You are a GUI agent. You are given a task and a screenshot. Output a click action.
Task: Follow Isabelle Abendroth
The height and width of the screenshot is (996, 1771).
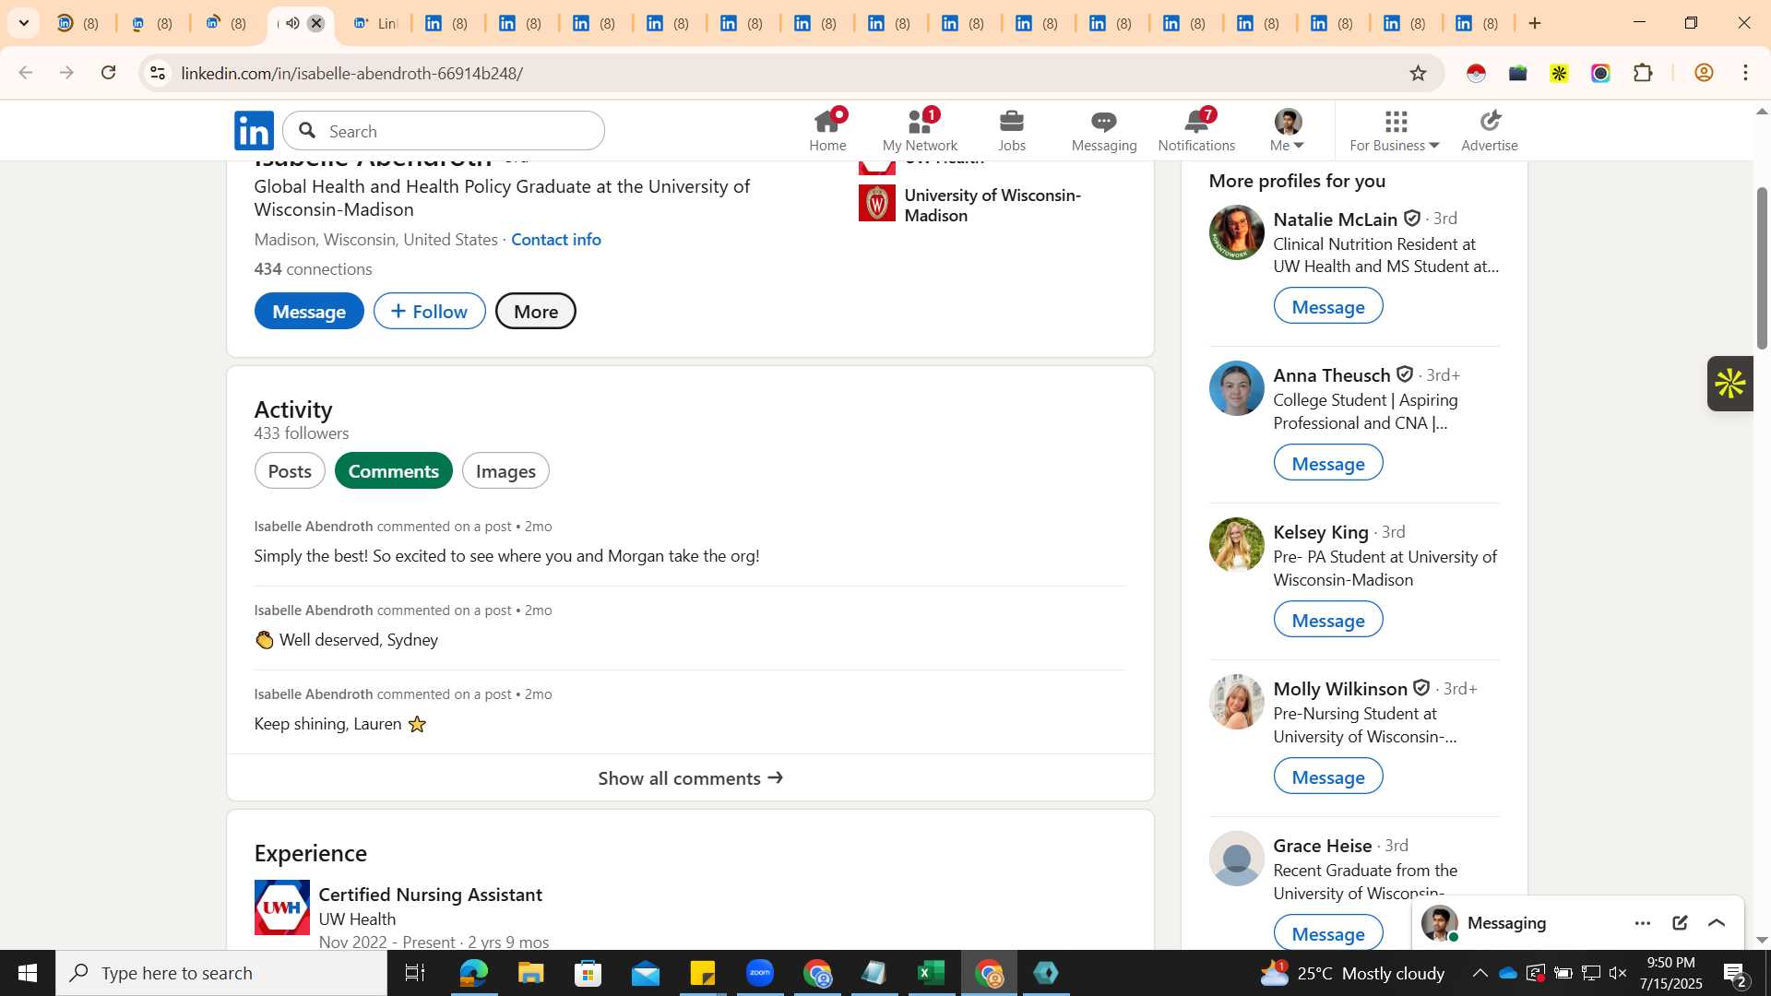pyautogui.click(x=430, y=312)
